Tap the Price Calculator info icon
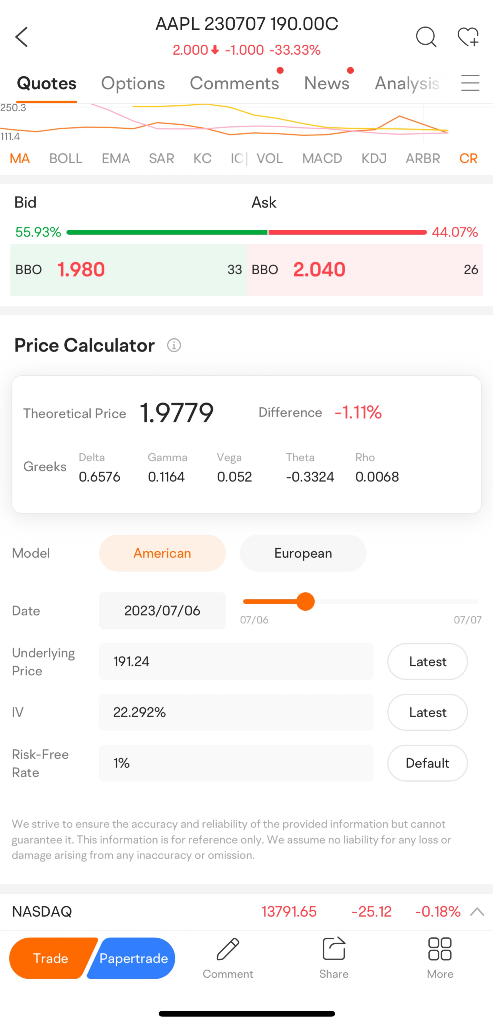This screenshot has height=1017, width=493. [x=174, y=345]
